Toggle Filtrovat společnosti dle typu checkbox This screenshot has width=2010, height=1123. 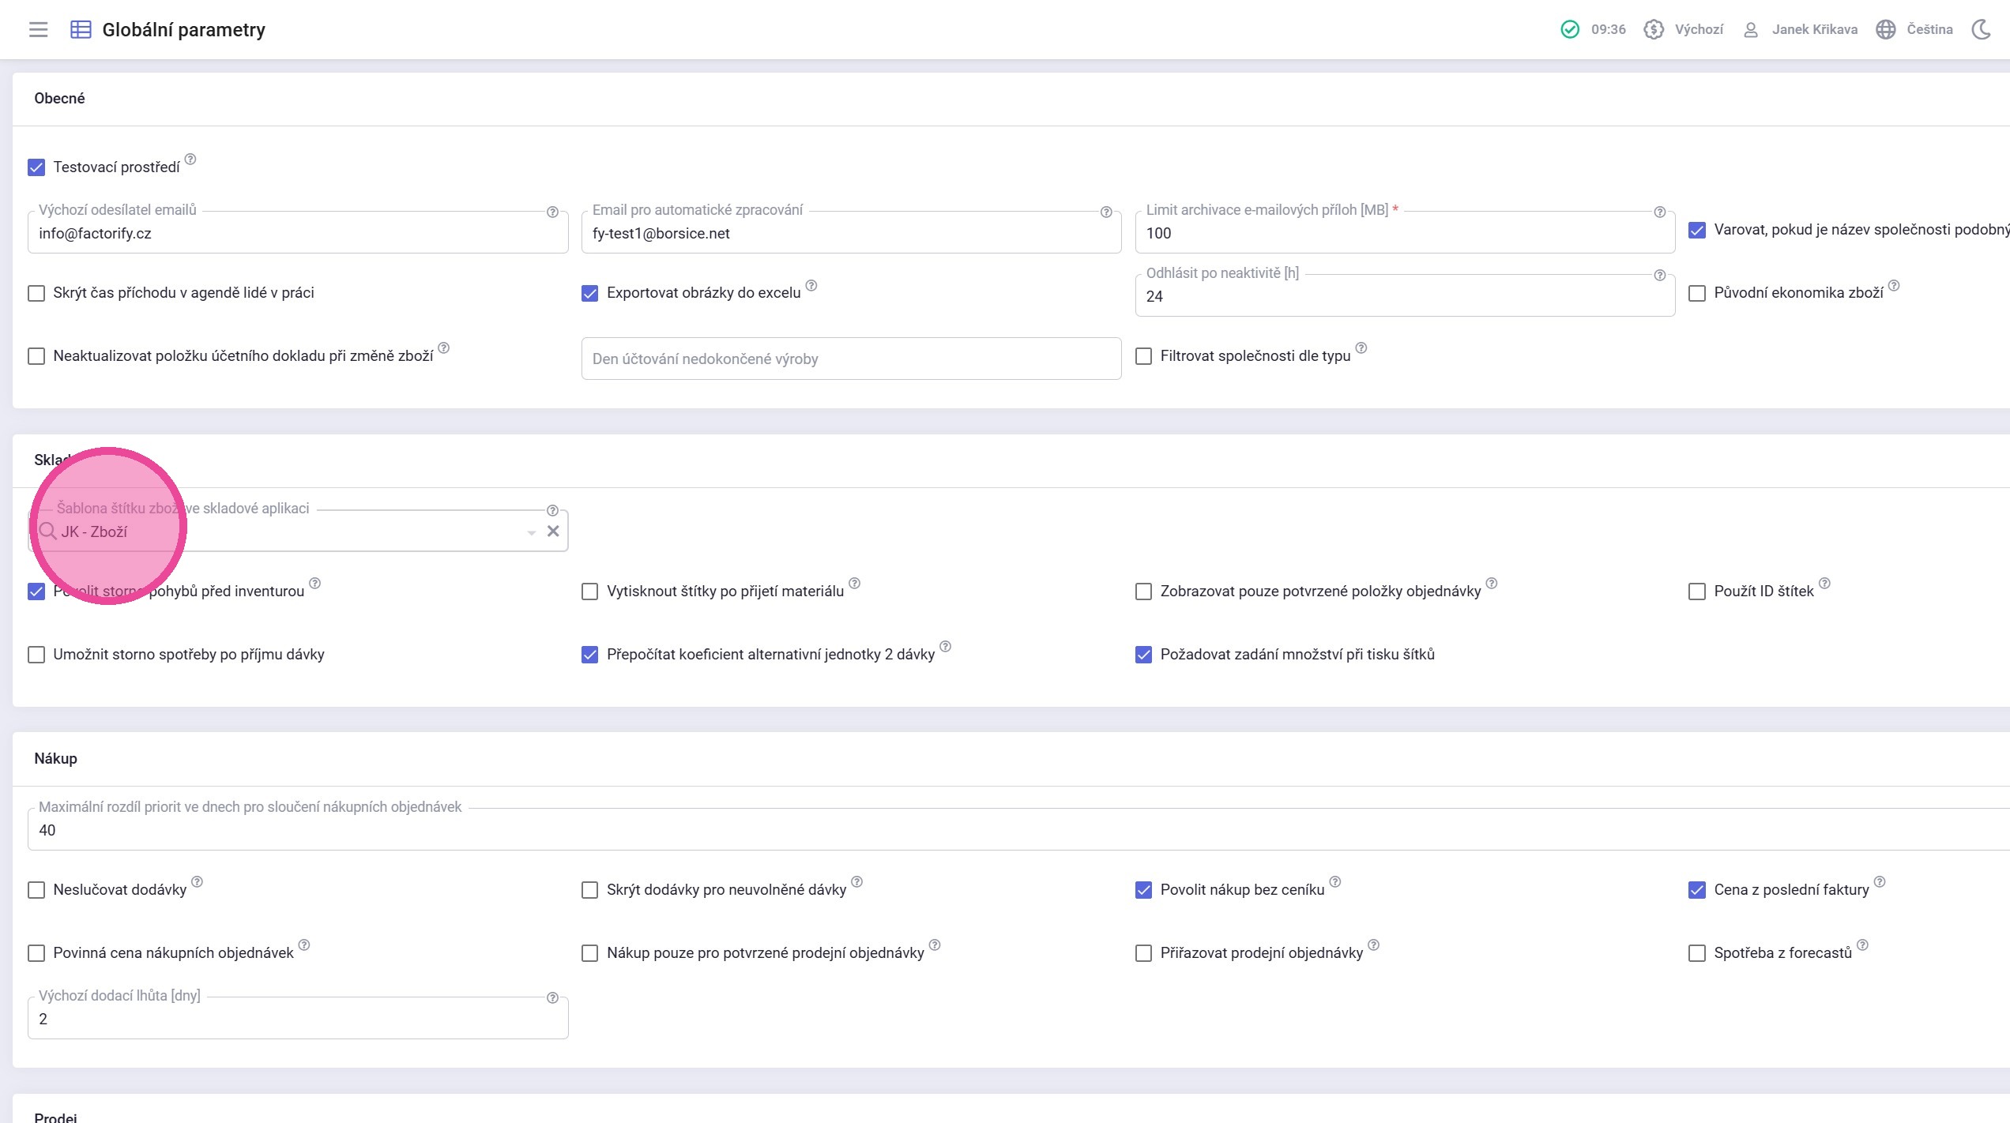1143,356
